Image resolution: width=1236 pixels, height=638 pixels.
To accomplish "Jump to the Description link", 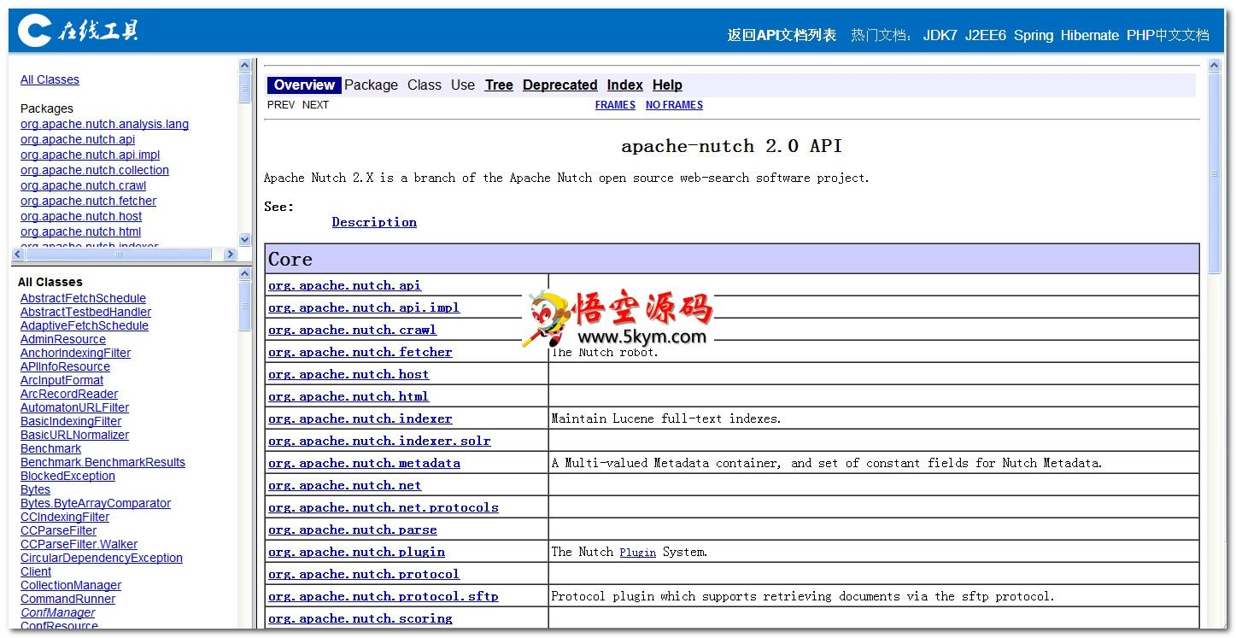I will [x=374, y=222].
